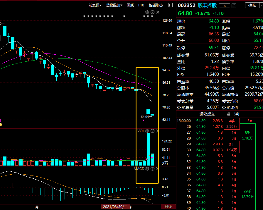Open the 前复权 adjustment dropdown
The image size is (263, 210).
pos(95,5)
